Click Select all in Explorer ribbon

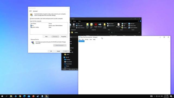pyautogui.click(x=131, y=24)
